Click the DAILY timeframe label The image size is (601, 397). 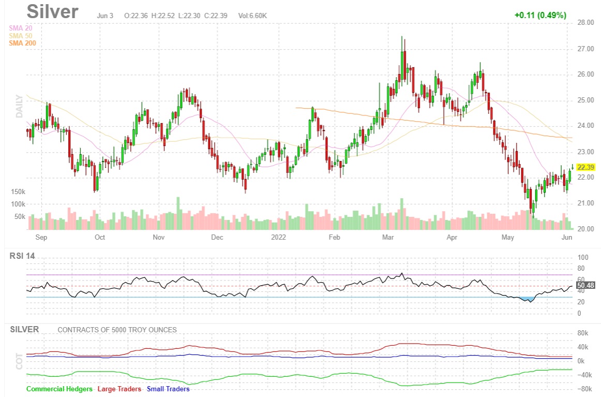[x=19, y=106]
